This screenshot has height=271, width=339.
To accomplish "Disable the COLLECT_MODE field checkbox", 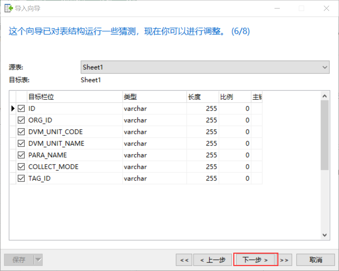I will [x=21, y=167].
